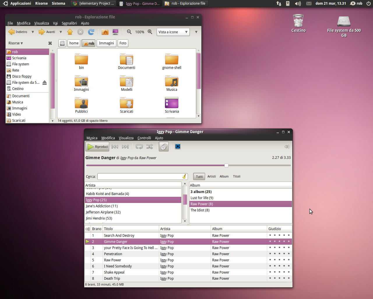Select the Tutti search filter
The height and width of the screenshot is (299, 373).
pos(199,176)
